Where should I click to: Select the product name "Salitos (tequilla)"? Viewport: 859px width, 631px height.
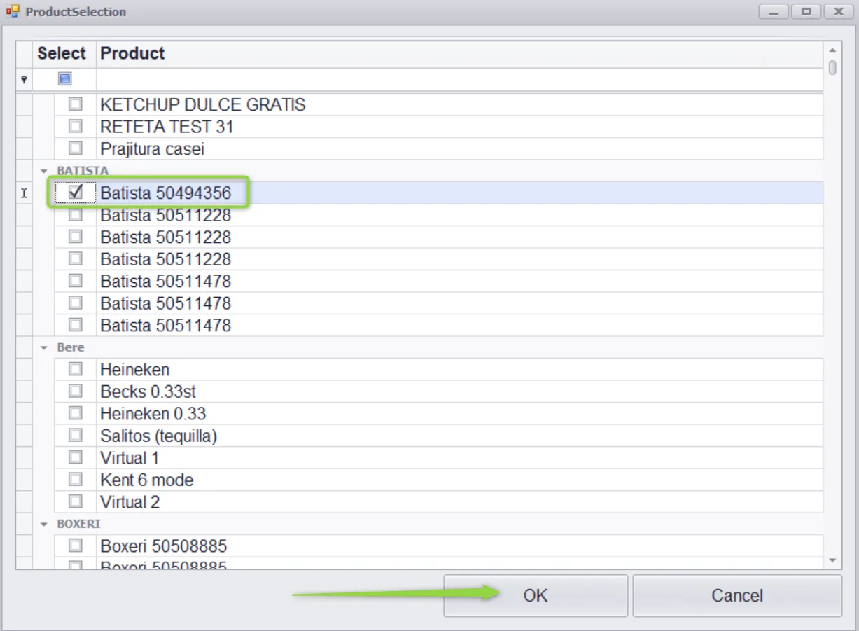pos(159,436)
